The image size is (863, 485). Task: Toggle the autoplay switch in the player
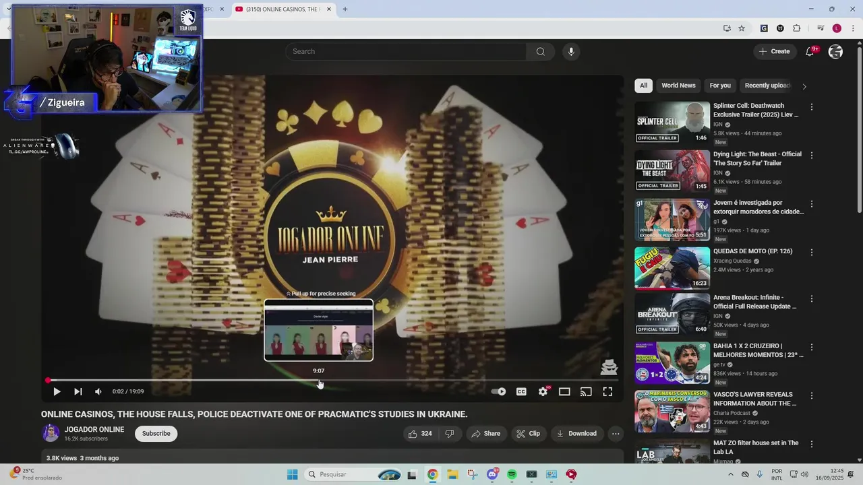498,391
